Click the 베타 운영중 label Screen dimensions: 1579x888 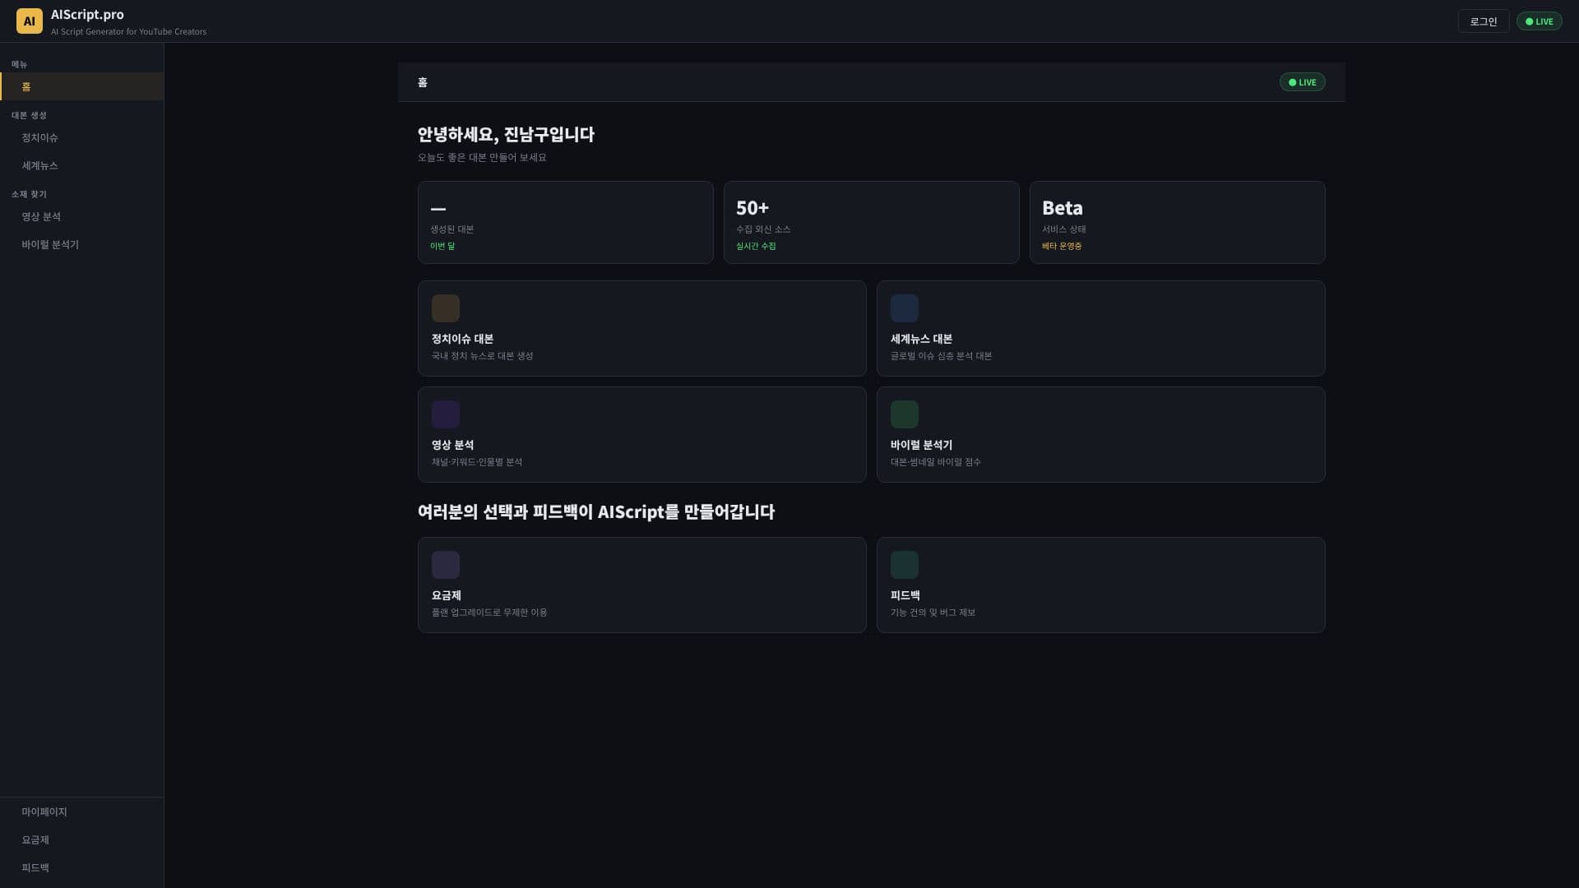coord(1062,246)
